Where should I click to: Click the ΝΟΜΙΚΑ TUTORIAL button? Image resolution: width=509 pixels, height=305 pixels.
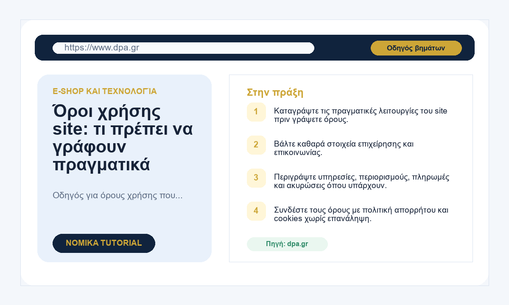click(104, 243)
